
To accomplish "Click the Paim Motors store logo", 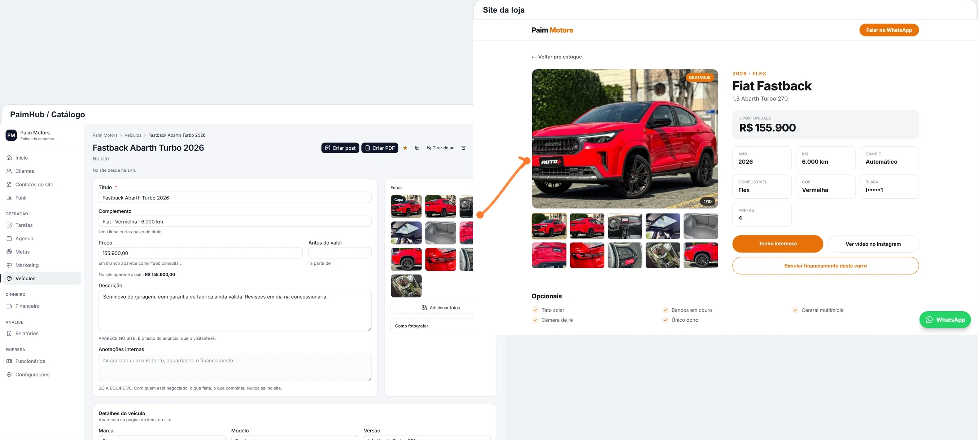I will click(553, 30).
